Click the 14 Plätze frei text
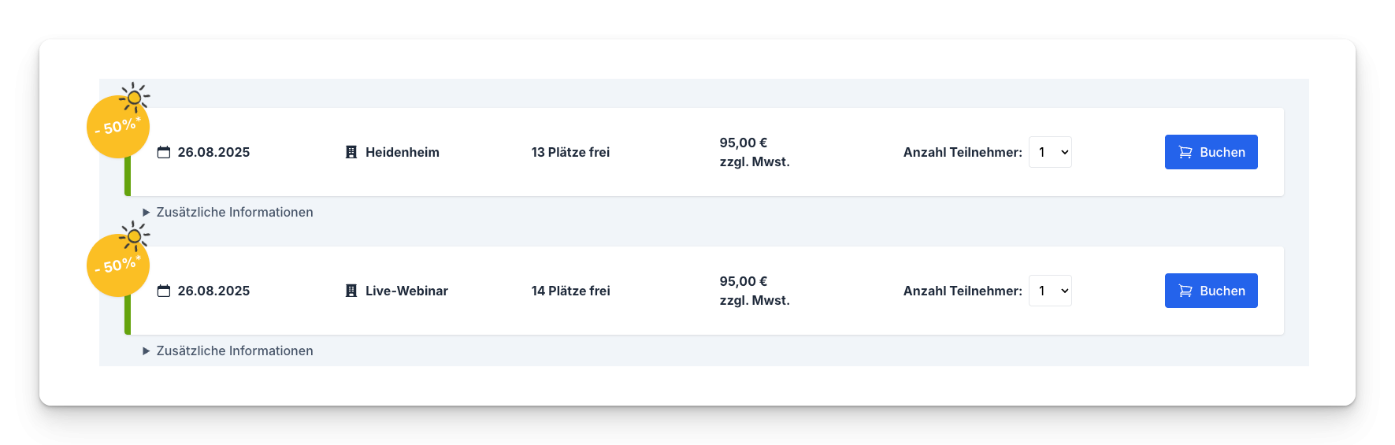The height and width of the screenshot is (445, 1395). [571, 291]
